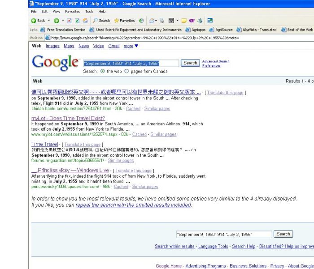This screenshot has width=314, height=269.
Task: Open the Princess vicky Windows Live result
Action: click(x=70, y=170)
